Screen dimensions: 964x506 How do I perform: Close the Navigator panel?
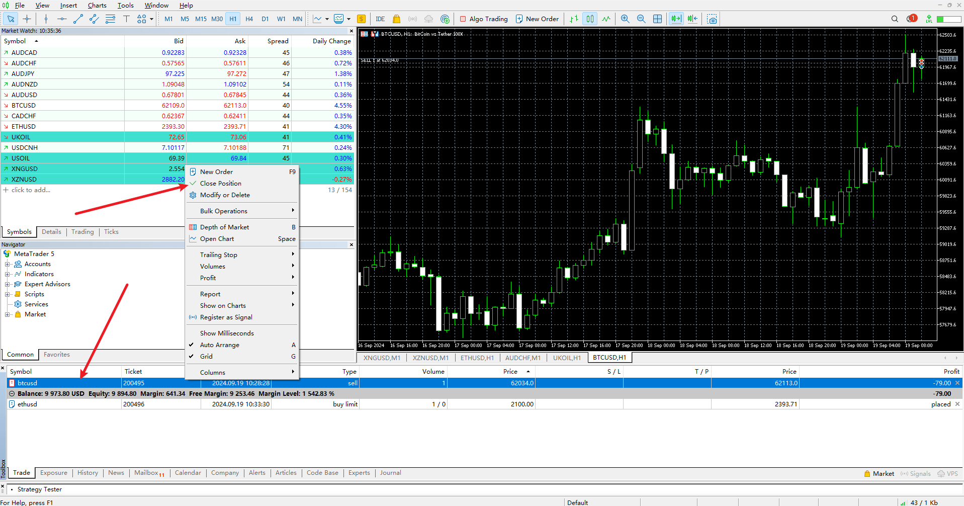(352, 245)
